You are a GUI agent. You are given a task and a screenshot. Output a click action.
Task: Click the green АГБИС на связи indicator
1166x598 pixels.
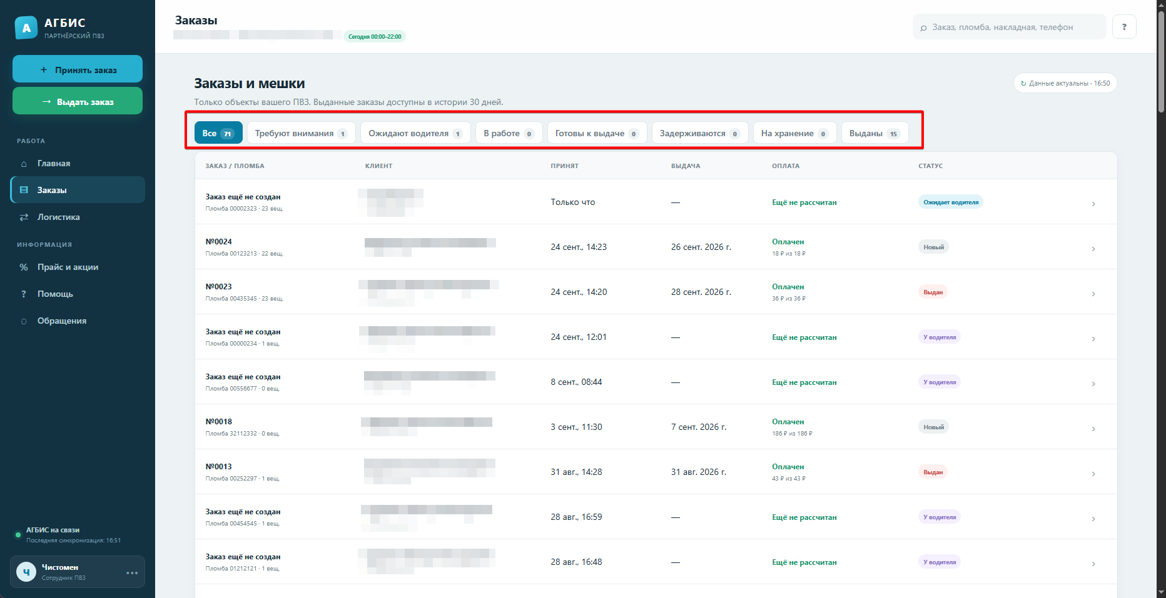tap(18, 535)
